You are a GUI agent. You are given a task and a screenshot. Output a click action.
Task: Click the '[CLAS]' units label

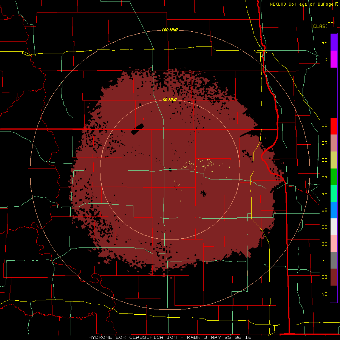tap(319, 26)
